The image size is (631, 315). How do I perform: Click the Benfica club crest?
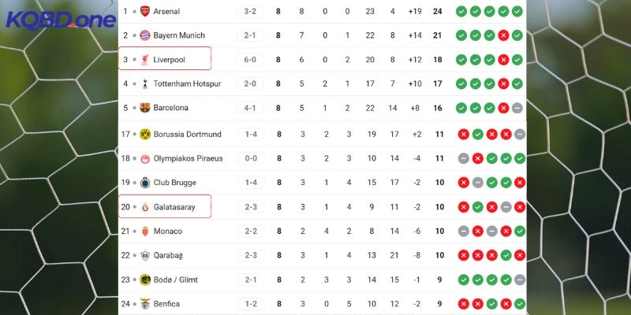(x=144, y=304)
